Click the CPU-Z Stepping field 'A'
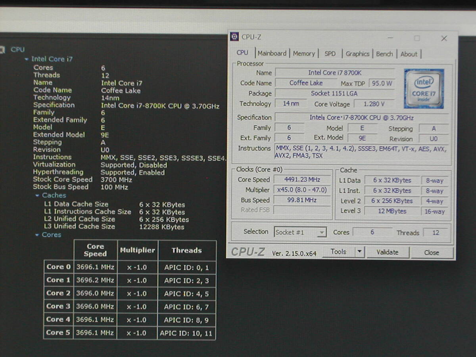Image resolution: width=476 pixels, height=357 pixels. (434, 129)
